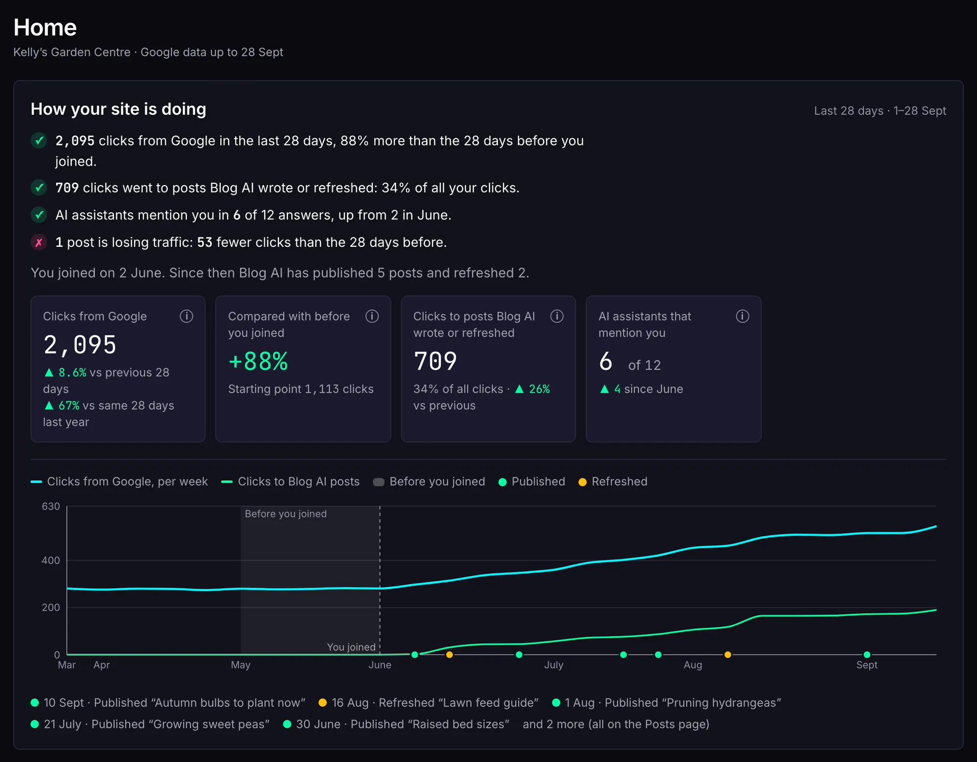The image size is (977, 762).
Task: Click the 2,095 value in Clicks from Google card
Action: point(80,345)
